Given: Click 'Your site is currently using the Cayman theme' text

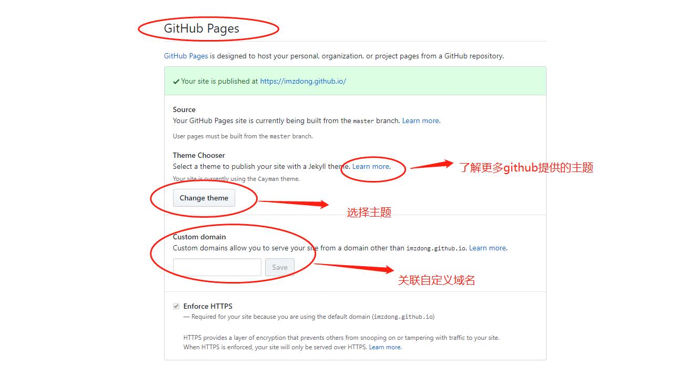Looking at the screenshot, I should 236,179.
